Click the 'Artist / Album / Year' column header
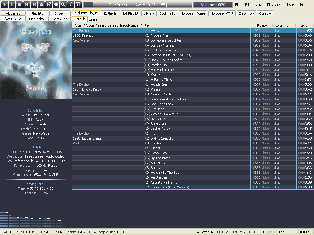This screenshot has width=314, height=235. [161, 25]
